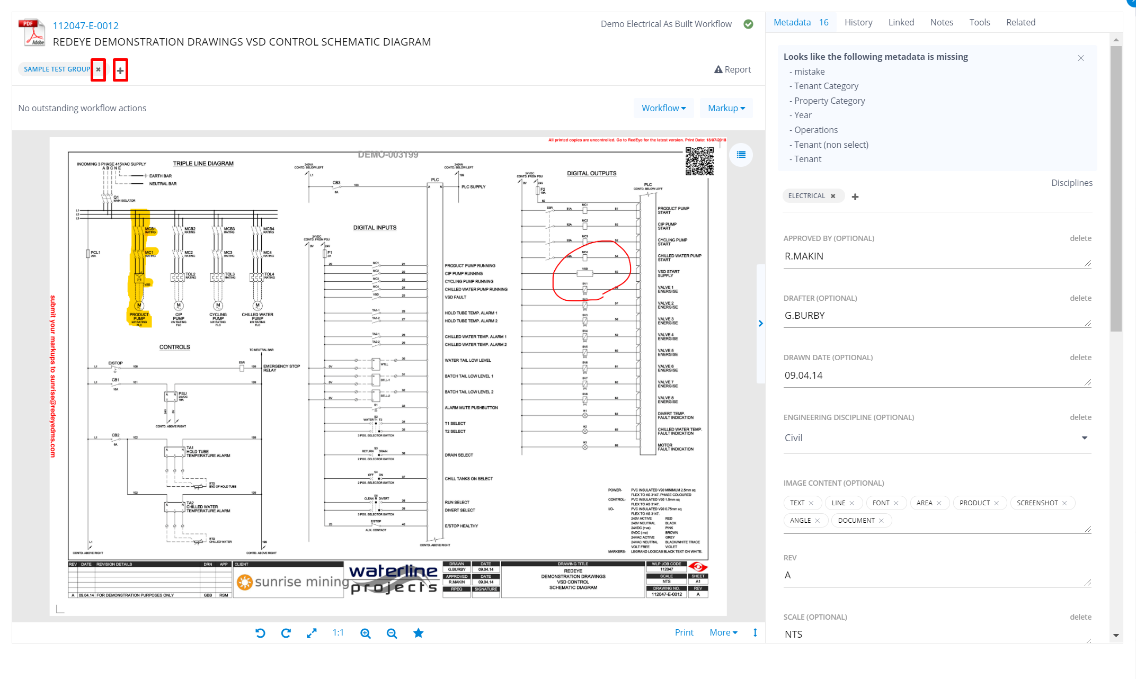
Task: Edit the REV field value A
Action: click(937, 575)
